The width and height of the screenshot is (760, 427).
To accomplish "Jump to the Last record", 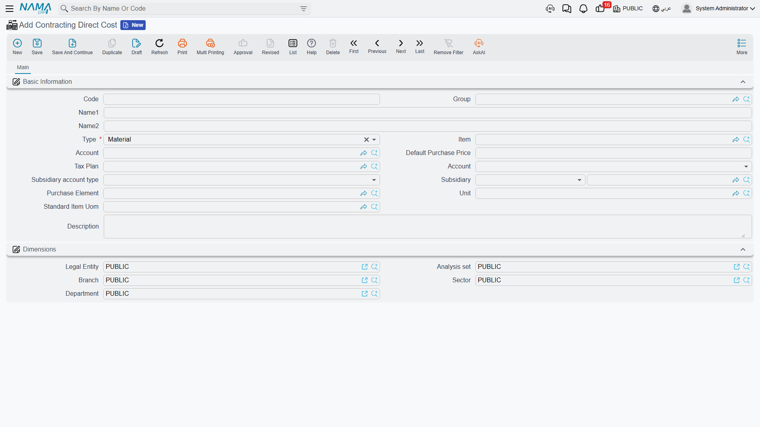I will (x=420, y=46).
